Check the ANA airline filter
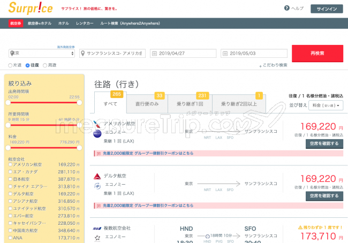348x243 pixels. 10,238
